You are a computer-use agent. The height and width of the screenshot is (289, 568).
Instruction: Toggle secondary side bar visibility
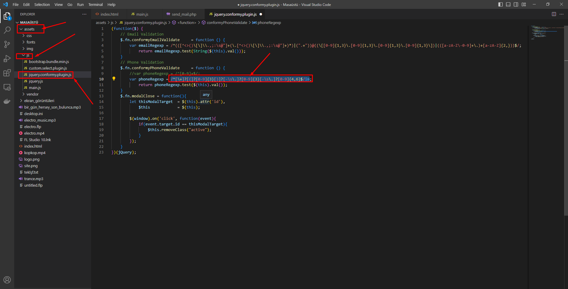click(516, 4)
